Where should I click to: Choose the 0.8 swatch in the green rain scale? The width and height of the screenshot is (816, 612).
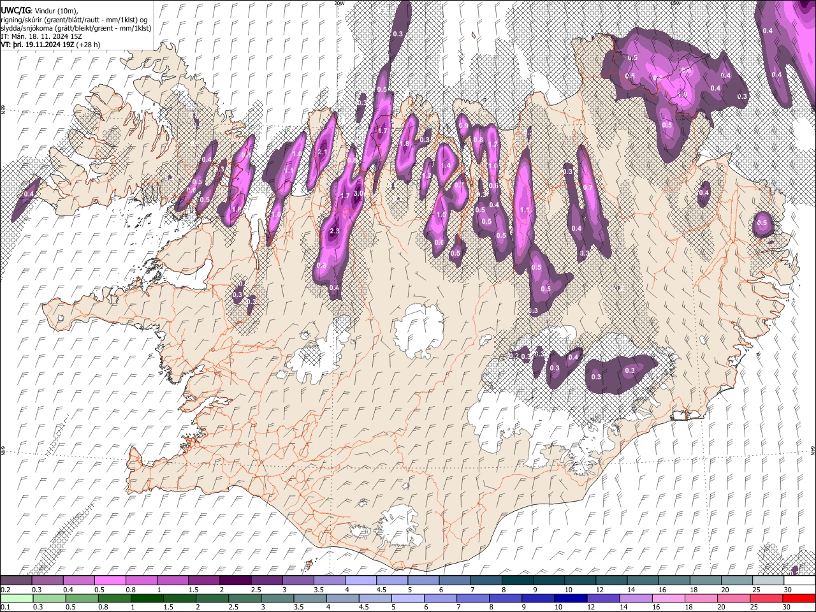click(x=114, y=598)
